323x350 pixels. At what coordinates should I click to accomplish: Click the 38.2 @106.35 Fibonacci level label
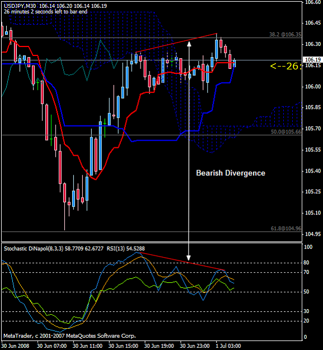pyautogui.click(x=285, y=35)
